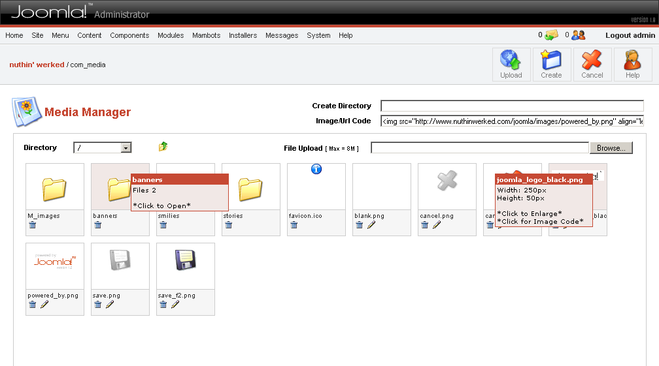Open the Site menu
659x366 pixels.
pos(37,35)
